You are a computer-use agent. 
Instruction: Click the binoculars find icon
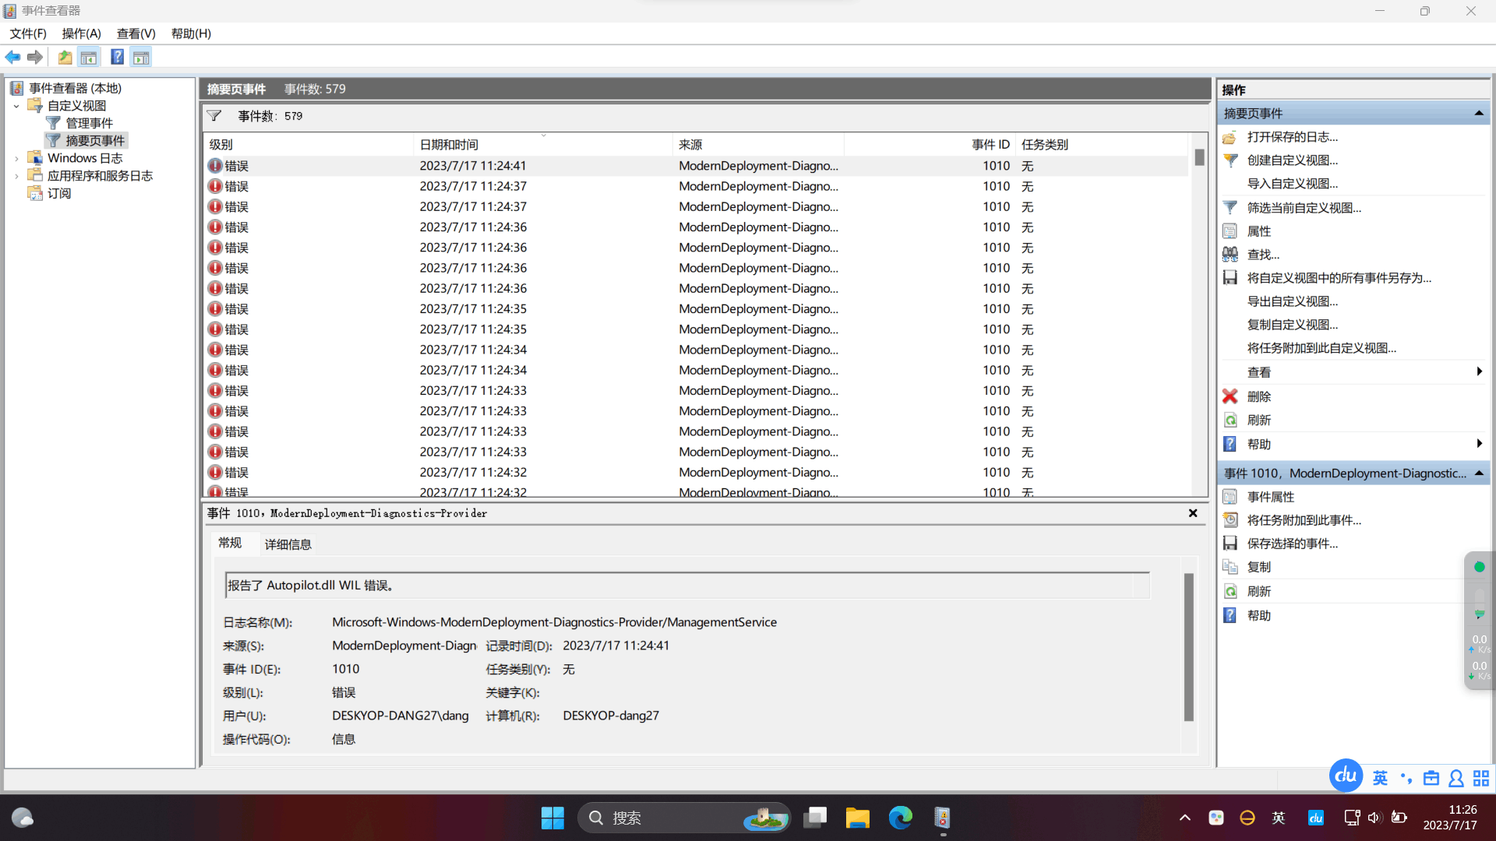click(x=1230, y=254)
